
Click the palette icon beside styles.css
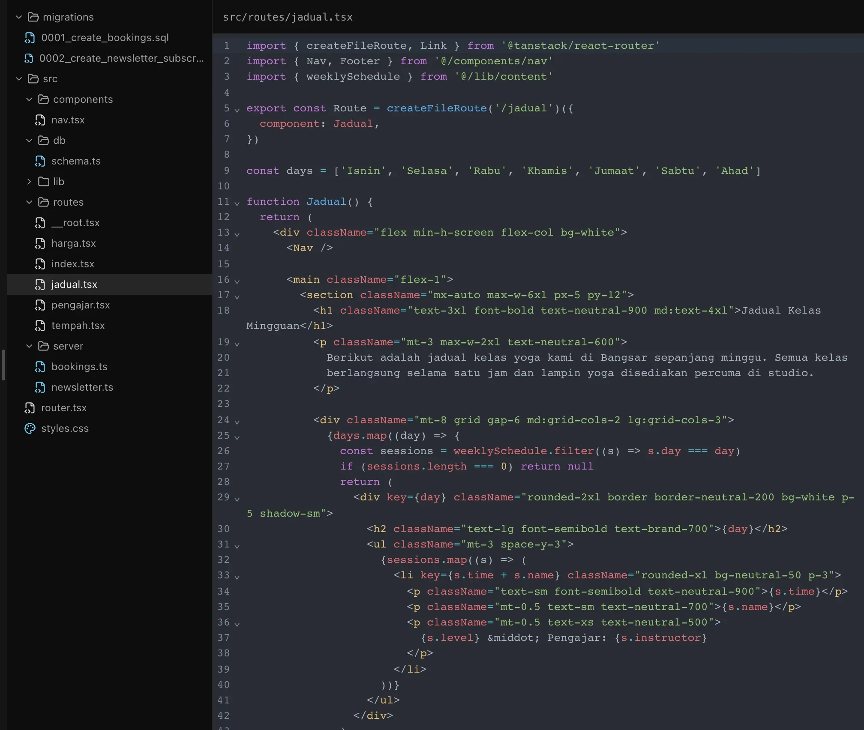tap(30, 428)
